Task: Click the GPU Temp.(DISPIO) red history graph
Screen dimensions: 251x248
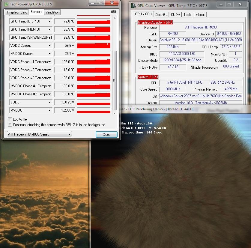Action: tap(94, 21)
